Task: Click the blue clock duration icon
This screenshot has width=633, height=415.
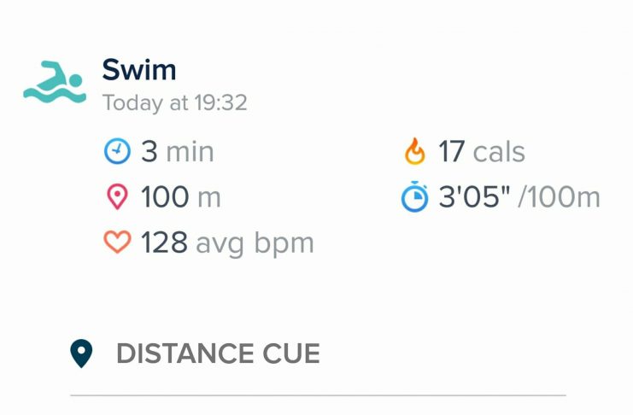Action: 117,151
